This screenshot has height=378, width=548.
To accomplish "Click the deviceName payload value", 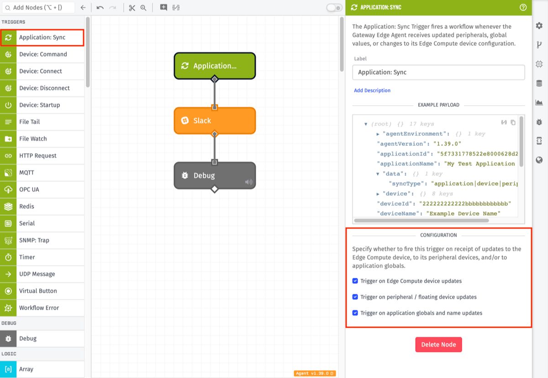I will point(463,213).
